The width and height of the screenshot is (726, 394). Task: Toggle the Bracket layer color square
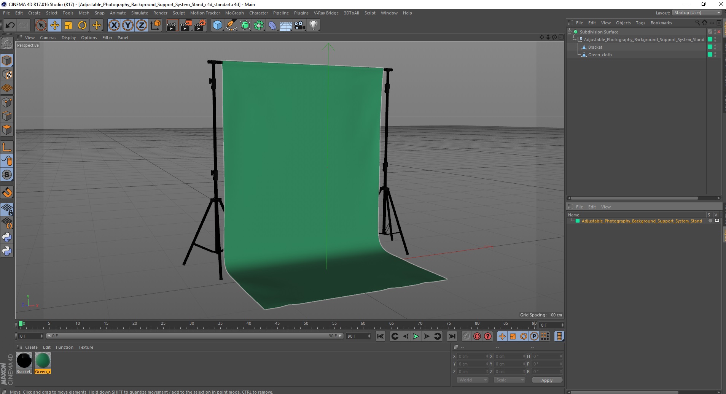tap(710, 47)
